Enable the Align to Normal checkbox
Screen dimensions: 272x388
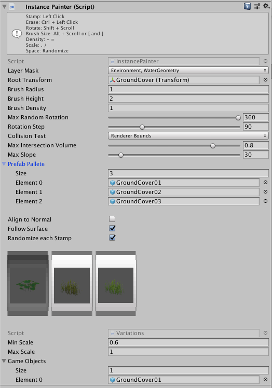[x=112, y=219]
